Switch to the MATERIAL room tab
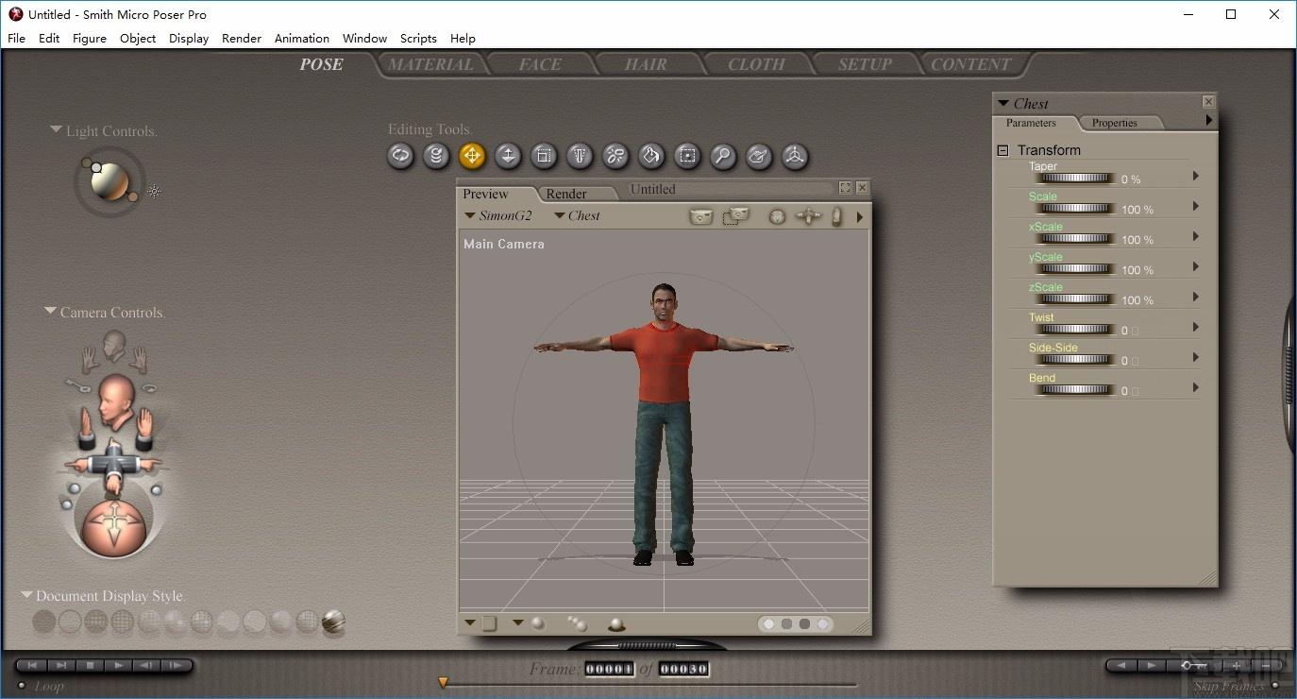The image size is (1297, 699). 430,64
